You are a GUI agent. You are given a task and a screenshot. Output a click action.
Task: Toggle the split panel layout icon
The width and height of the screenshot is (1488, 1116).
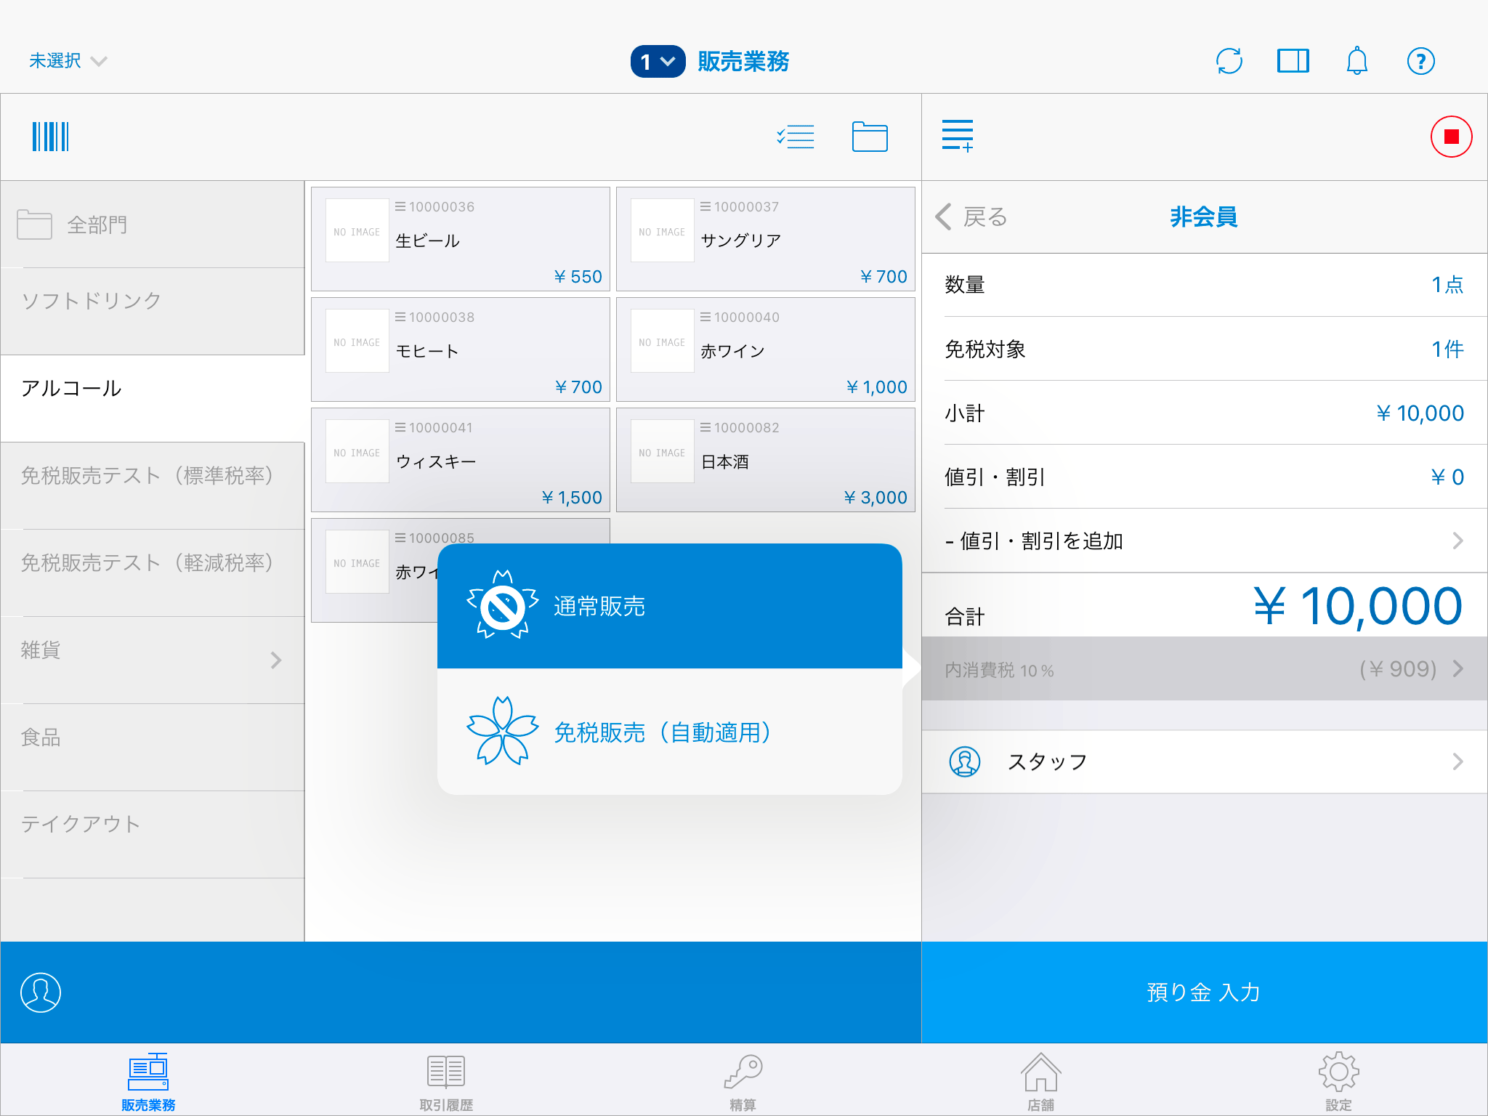[x=1293, y=61]
